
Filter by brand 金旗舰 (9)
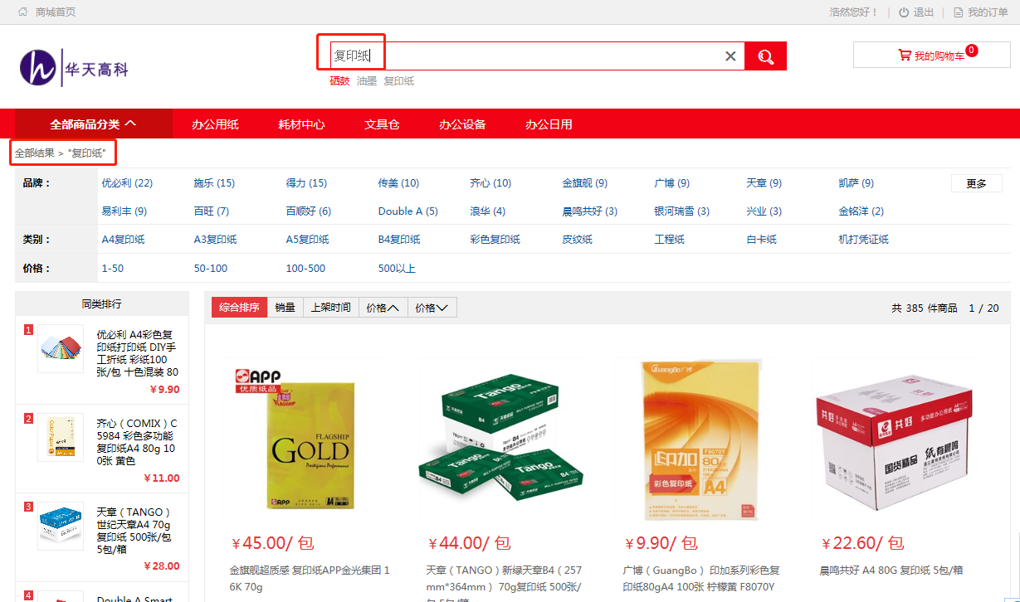pyautogui.click(x=585, y=183)
